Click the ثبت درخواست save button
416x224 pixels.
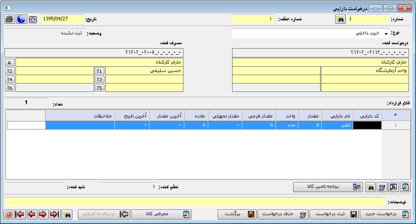(334, 214)
